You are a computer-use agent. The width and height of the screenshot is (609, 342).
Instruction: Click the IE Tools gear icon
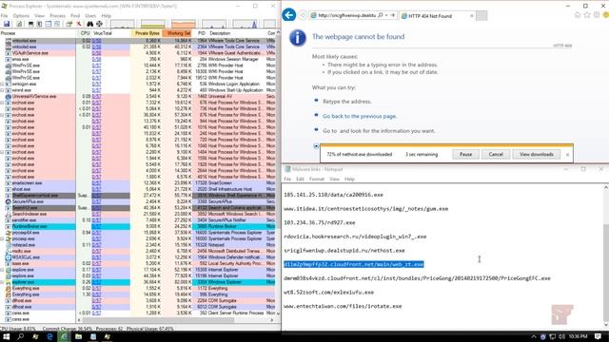597,15
